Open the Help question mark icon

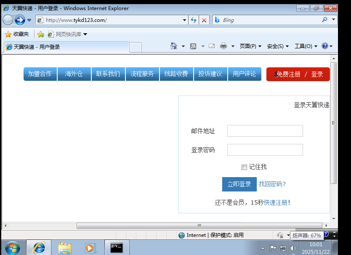tap(325, 46)
